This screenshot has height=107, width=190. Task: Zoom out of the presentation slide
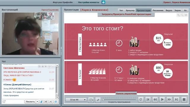(182, 15)
